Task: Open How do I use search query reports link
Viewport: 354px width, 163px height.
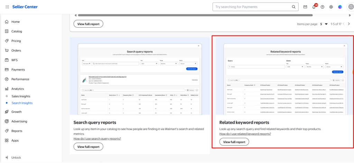Action: coord(97,138)
